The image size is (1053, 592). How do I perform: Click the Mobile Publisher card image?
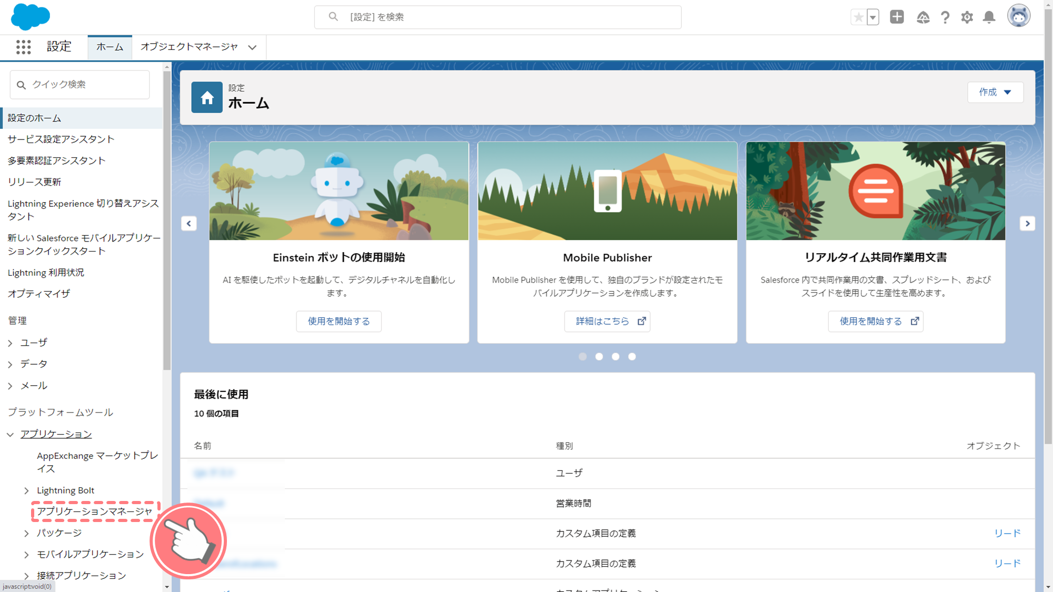tap(607, 190)
